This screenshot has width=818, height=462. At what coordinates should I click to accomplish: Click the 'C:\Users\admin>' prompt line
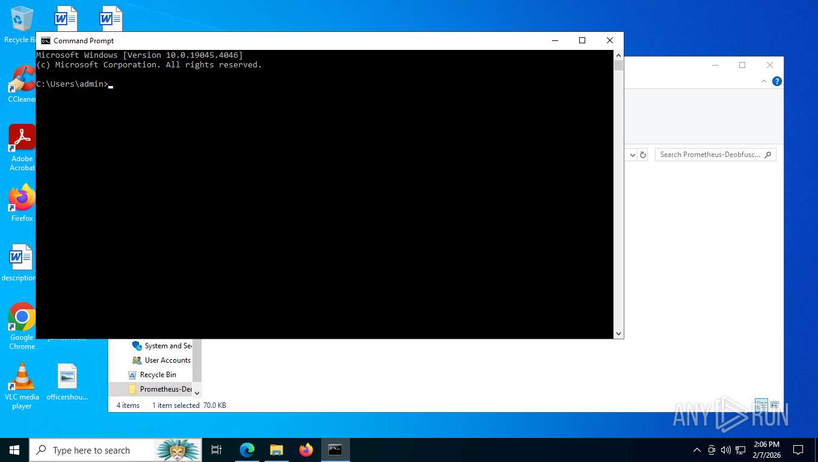coord(72,84)
